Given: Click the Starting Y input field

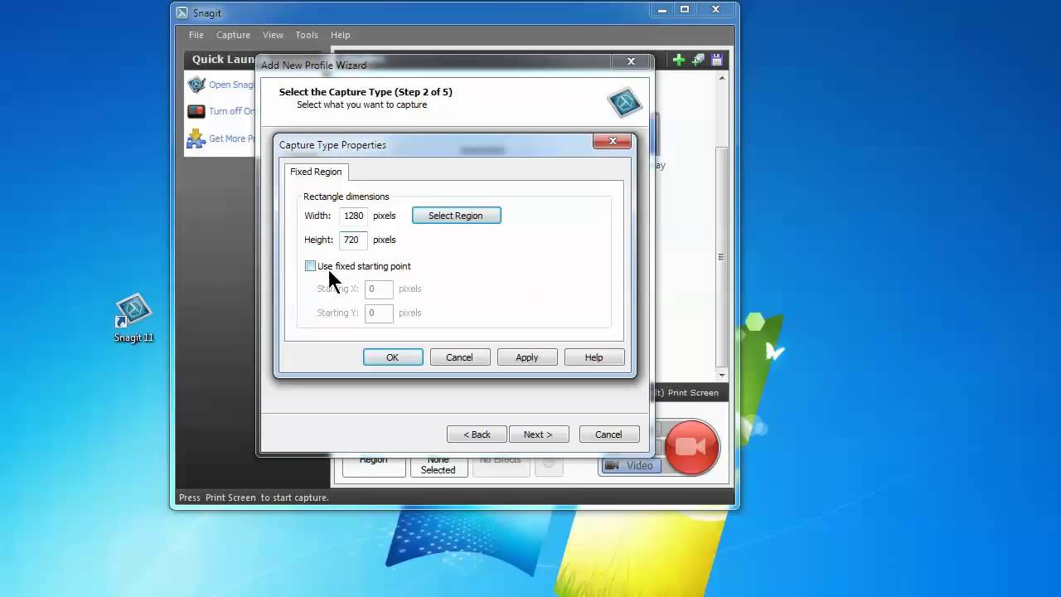Looking at the screenshot, I should [379, 313].
